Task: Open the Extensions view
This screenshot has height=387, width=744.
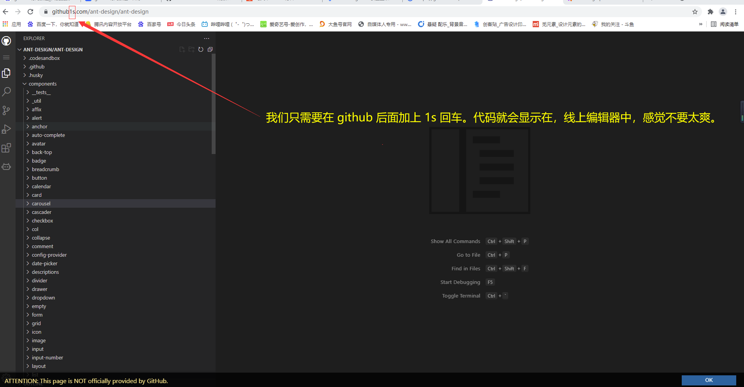Action: [x=6, y=148]
